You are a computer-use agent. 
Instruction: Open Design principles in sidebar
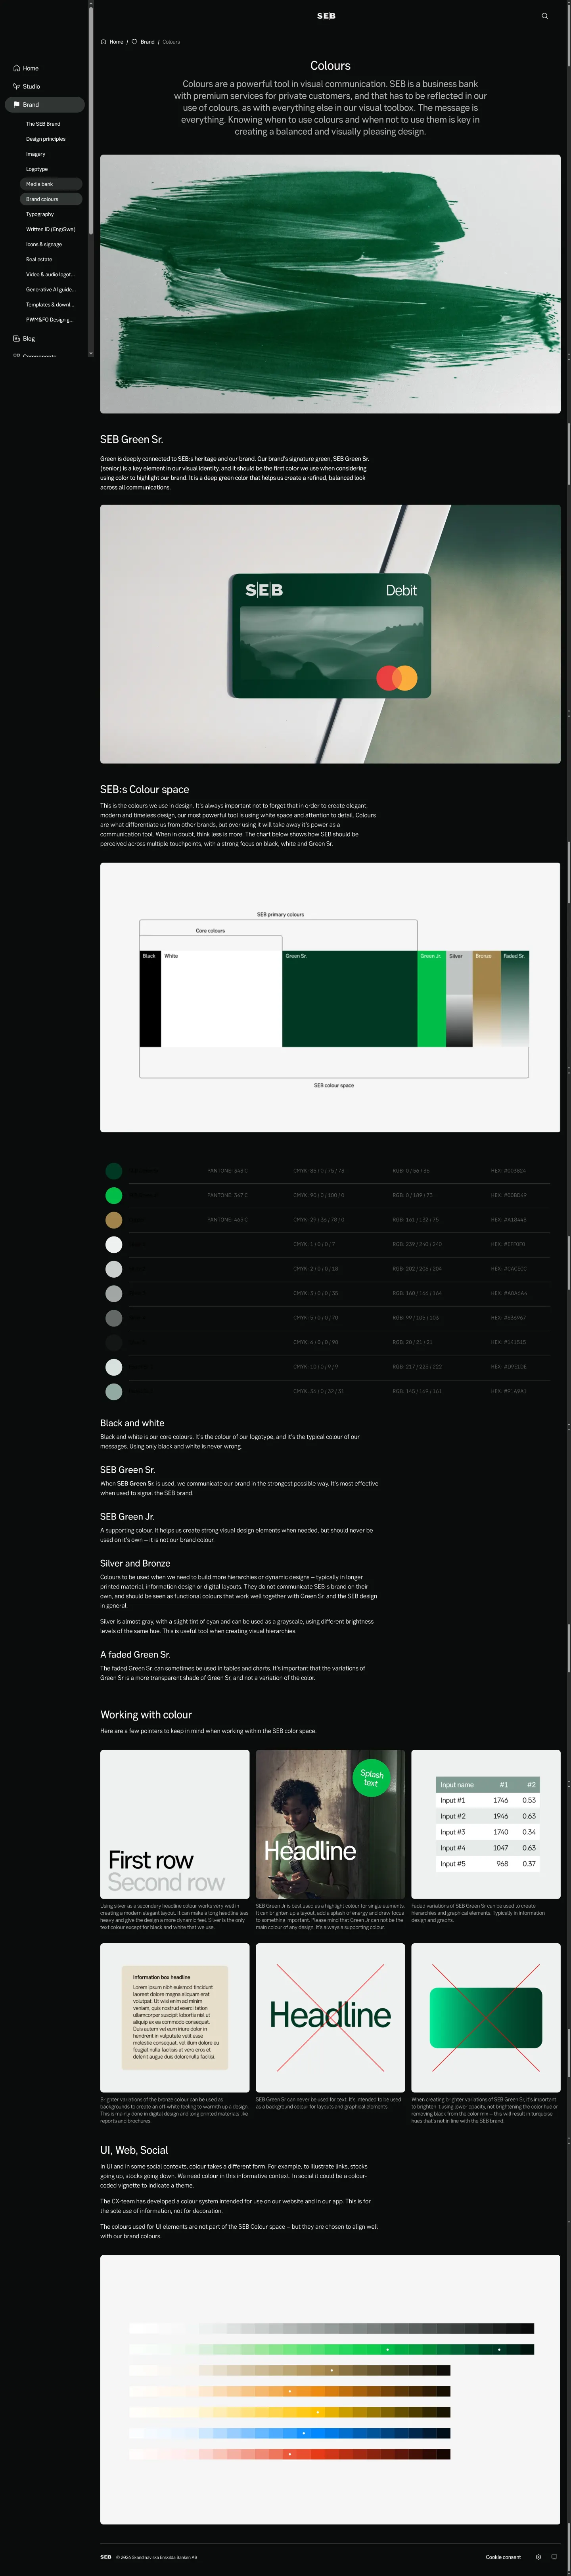(46, 139)
